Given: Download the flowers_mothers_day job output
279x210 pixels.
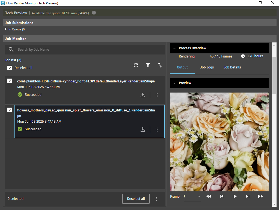Looking at the screenshot, I should coord(143,129).
